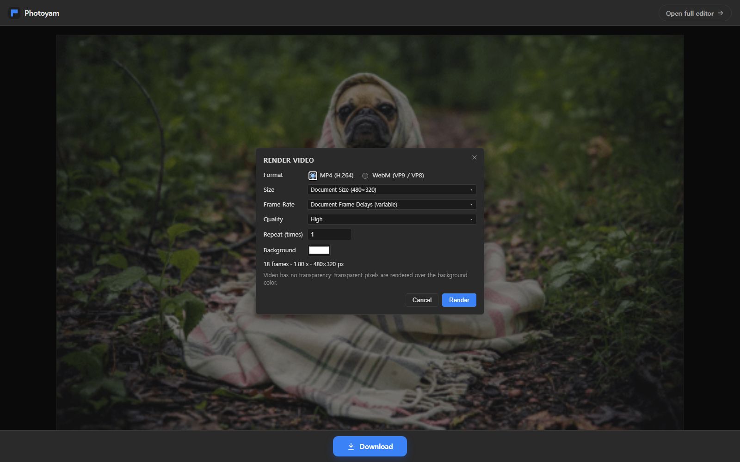
Task: Start rendering with the Render button
Action: tap(459, 300)
